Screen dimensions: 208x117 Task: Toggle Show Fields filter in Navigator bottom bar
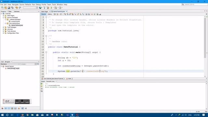pos(6,108)
